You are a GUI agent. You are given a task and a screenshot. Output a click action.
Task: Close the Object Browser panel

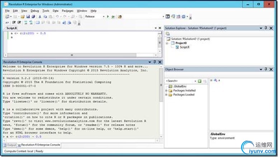click(x=271, y=70)
